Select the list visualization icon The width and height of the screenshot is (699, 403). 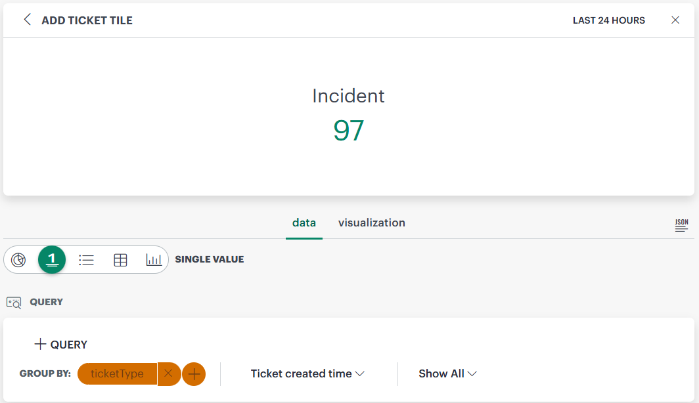click(86, 259)
